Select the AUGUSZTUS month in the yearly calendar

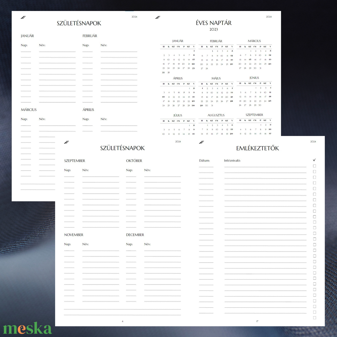coord(216,115)
